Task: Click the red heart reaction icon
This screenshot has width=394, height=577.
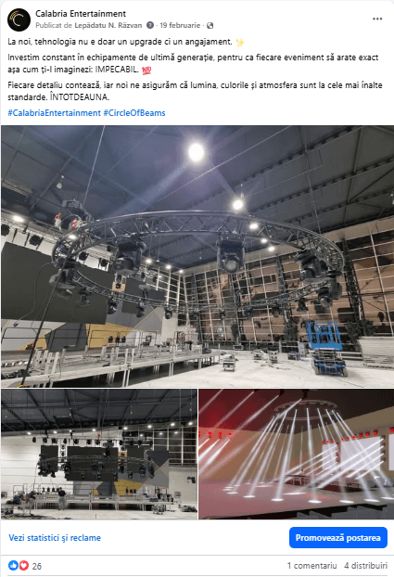Action: (23, 565)
